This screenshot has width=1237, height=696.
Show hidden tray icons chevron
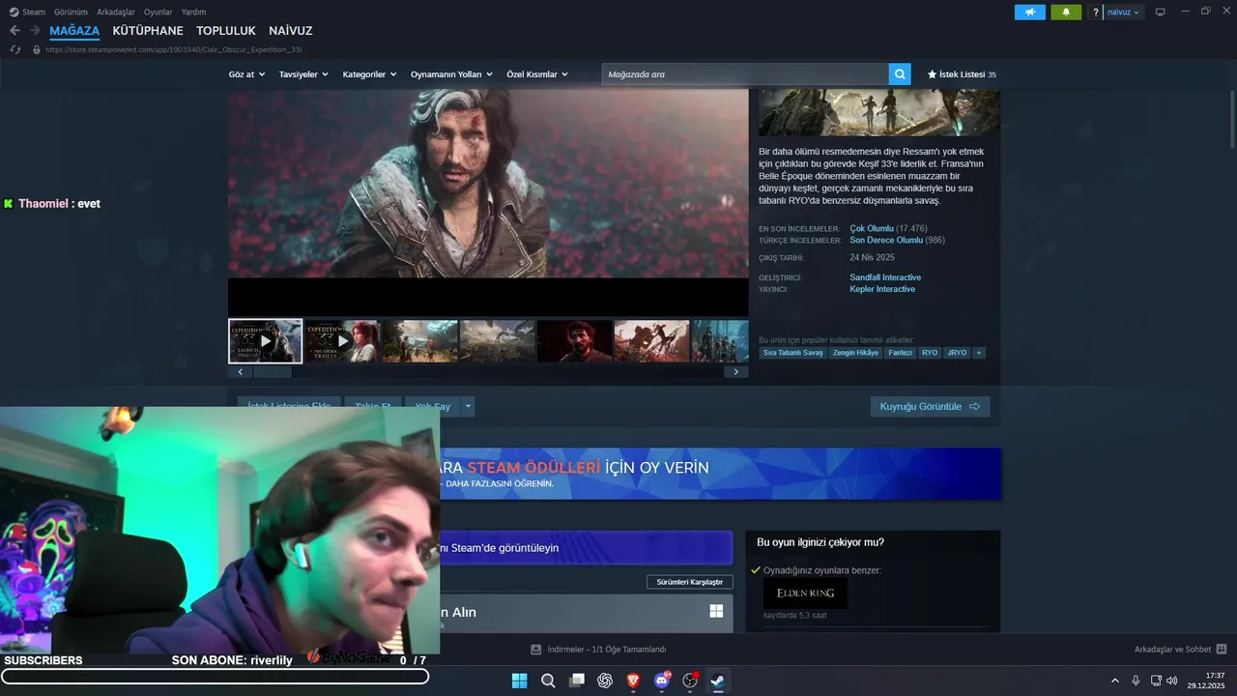(1114, 681)
